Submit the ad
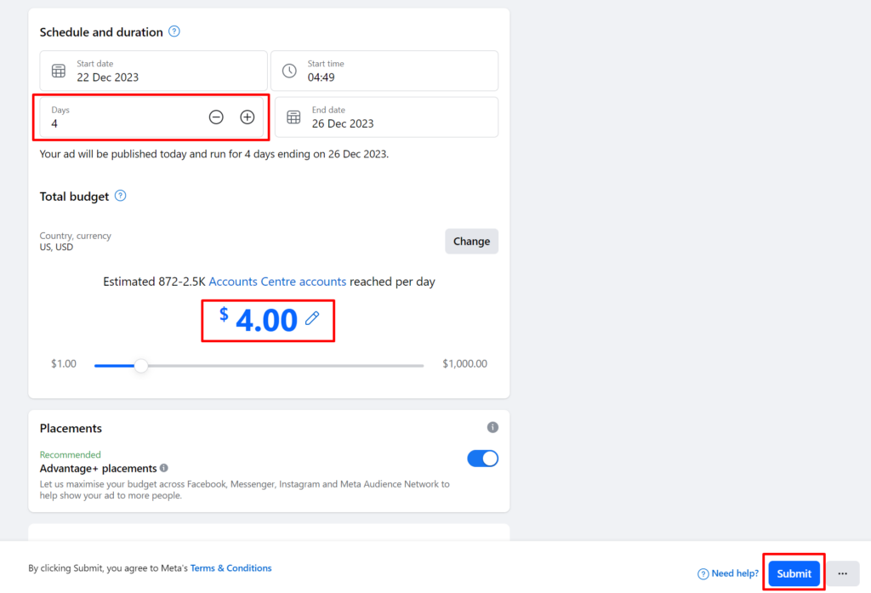This screenshot has height=593, width=871. (x=793, y=573)
